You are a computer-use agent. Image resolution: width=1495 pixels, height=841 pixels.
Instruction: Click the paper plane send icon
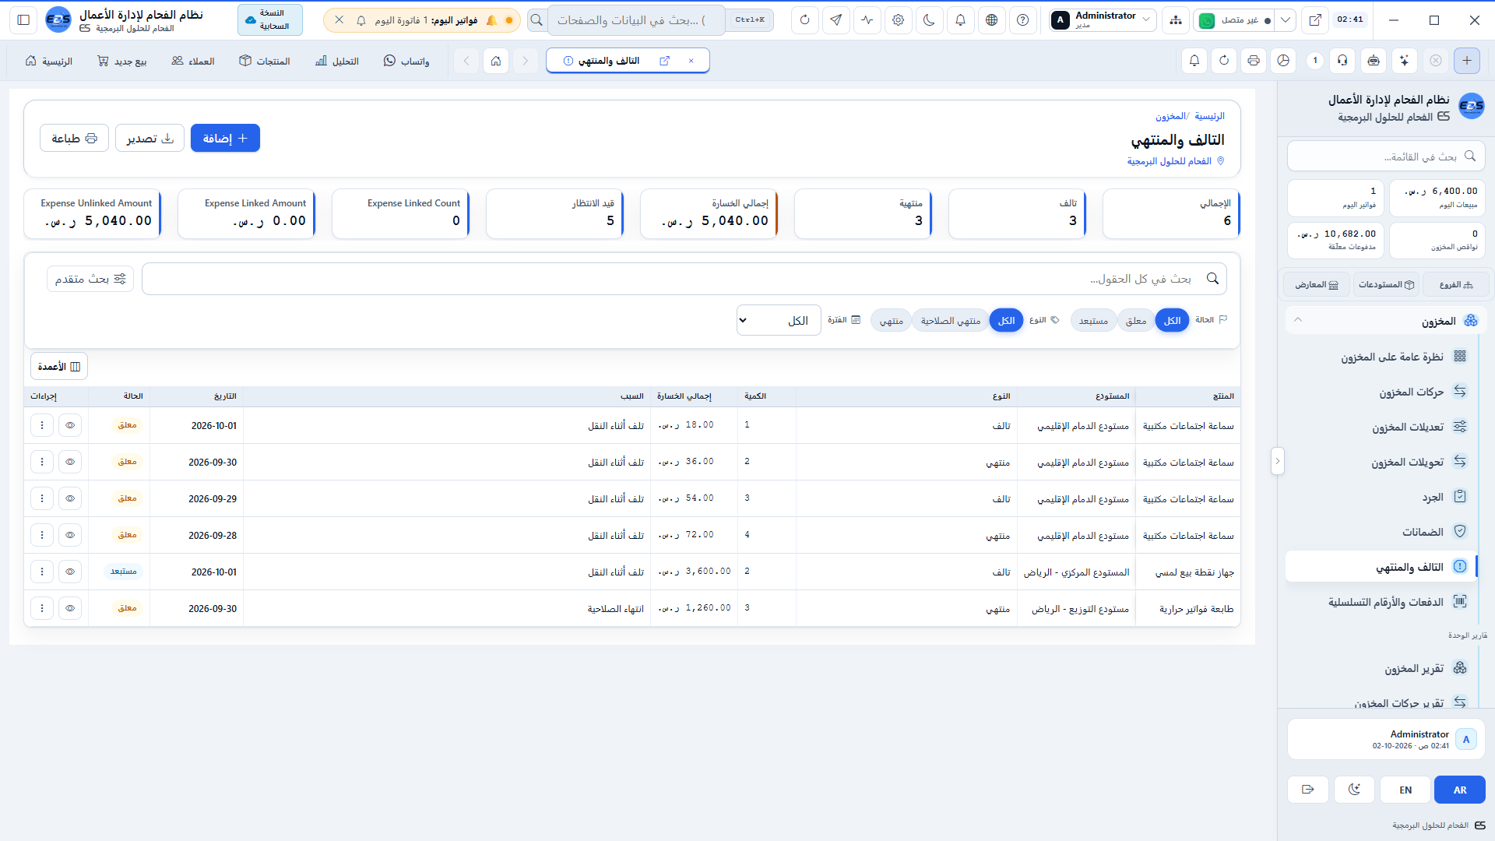click(x=835, y=20)
